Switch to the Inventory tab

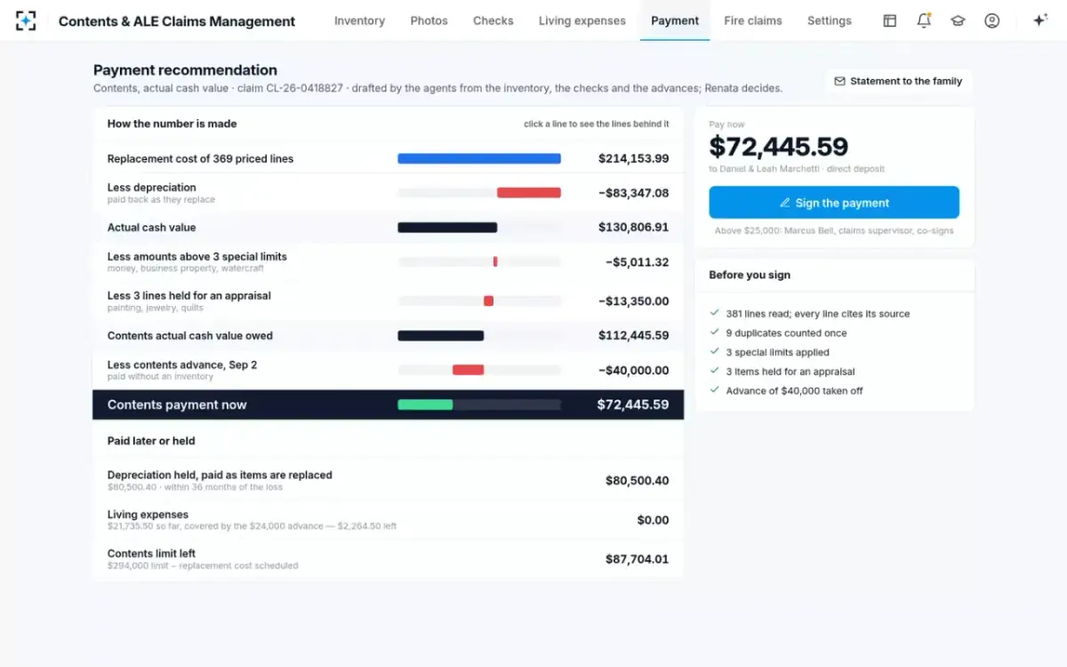[x=359, y=20]
